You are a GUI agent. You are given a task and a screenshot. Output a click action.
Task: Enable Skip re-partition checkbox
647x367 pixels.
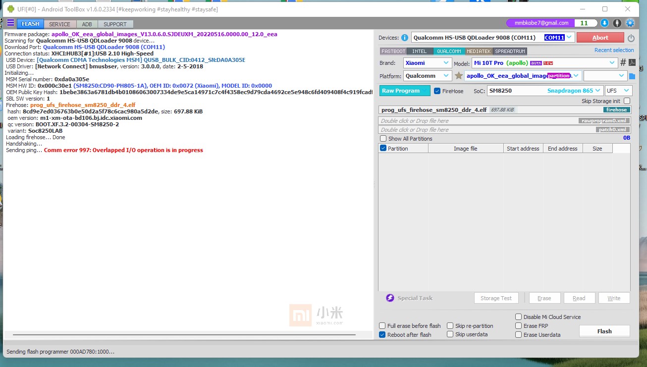[x=450, y=325]
